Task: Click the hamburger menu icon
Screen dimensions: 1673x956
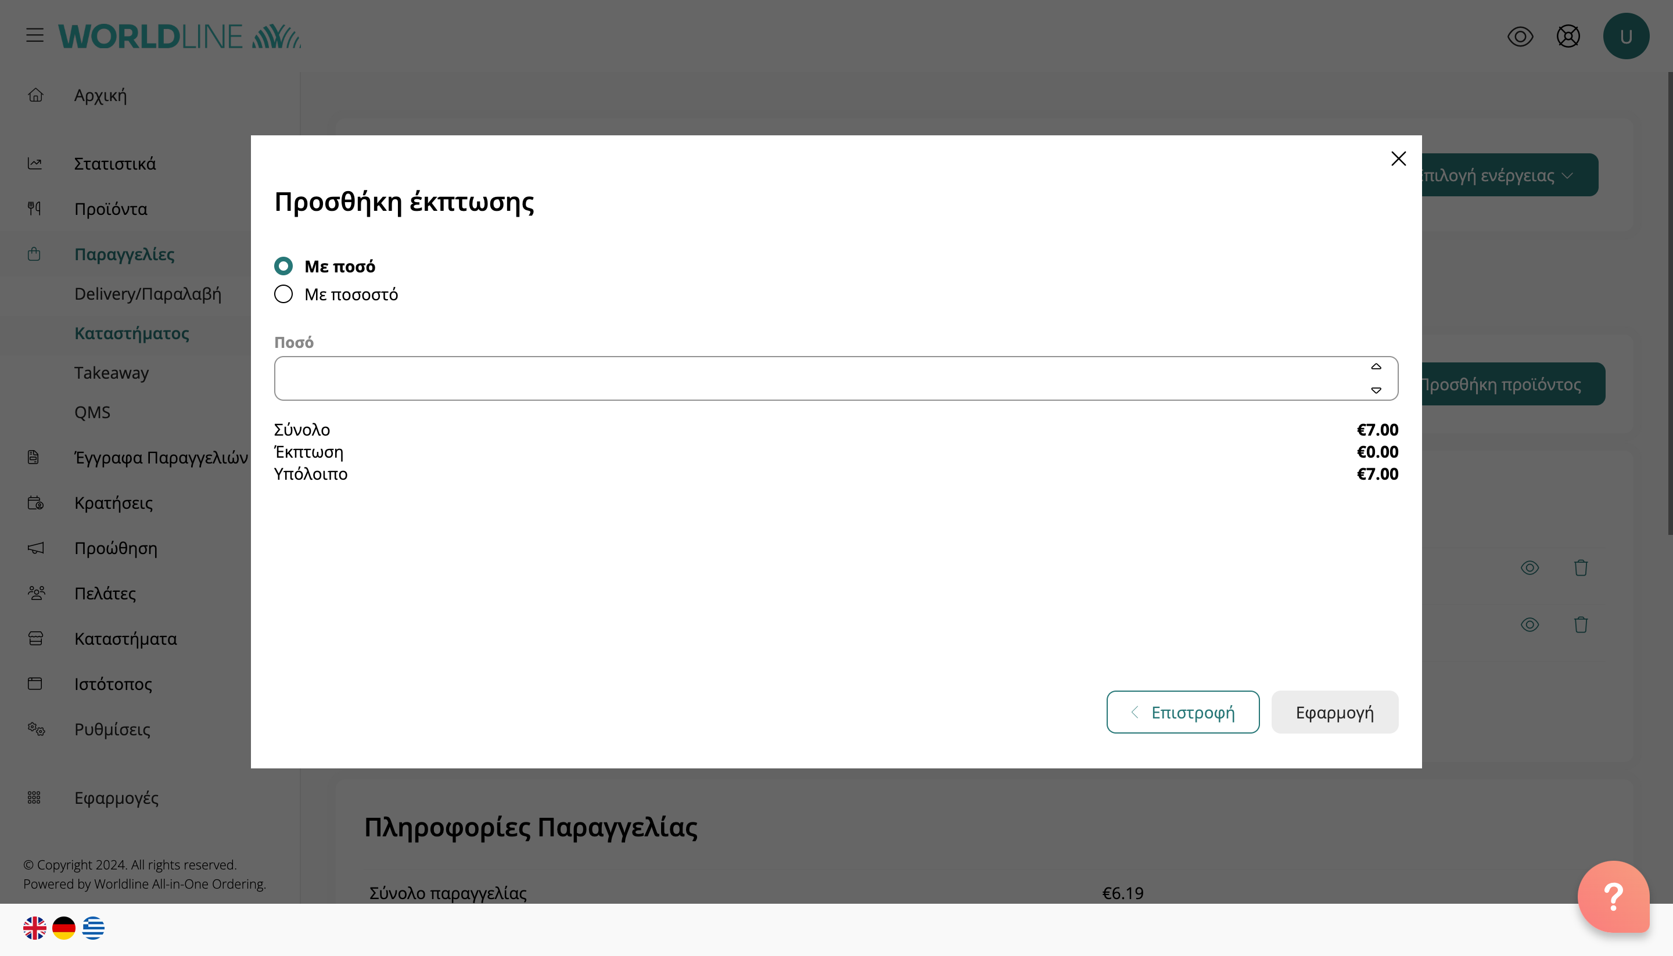Action: [x=35, y=35]
